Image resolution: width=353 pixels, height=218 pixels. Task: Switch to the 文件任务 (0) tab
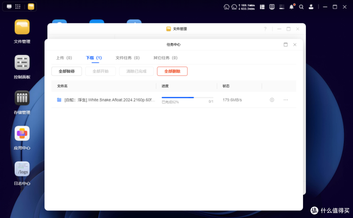click(x=128, y=58)
